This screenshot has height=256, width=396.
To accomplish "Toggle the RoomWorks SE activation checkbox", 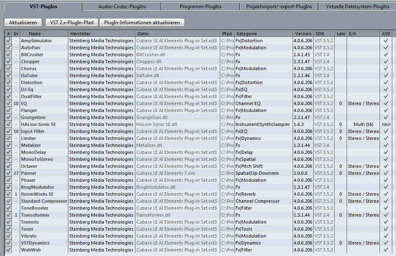I will [8, 194].
